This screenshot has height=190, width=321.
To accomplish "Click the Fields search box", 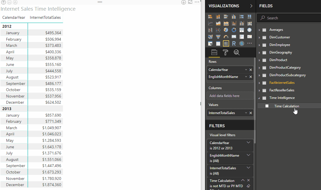I will (x=289, y=18).
